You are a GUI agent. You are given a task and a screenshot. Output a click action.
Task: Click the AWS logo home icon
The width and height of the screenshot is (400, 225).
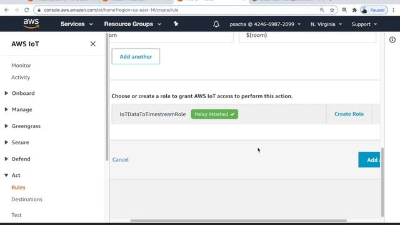point(31,24)
